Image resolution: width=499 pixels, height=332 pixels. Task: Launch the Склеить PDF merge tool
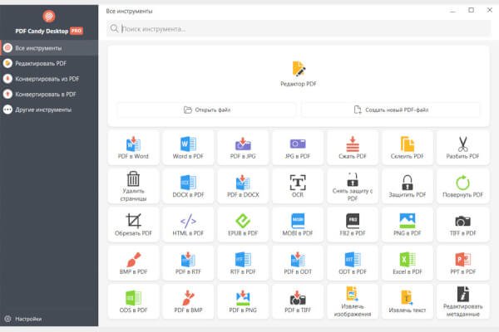tap(408, 147)
